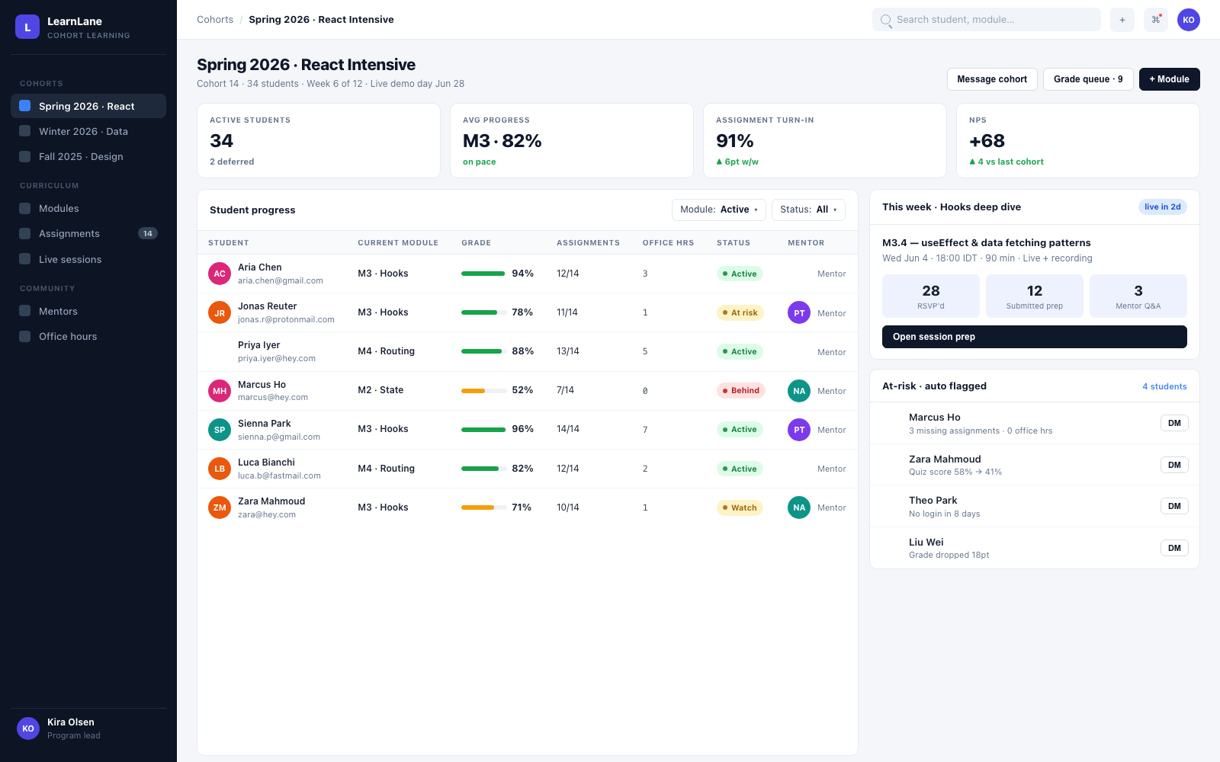Image resolution: width=1220 pixels, height=762 pixels.
Task: Click Aria Chen's 94% grade progress bar
Action: 483,274
